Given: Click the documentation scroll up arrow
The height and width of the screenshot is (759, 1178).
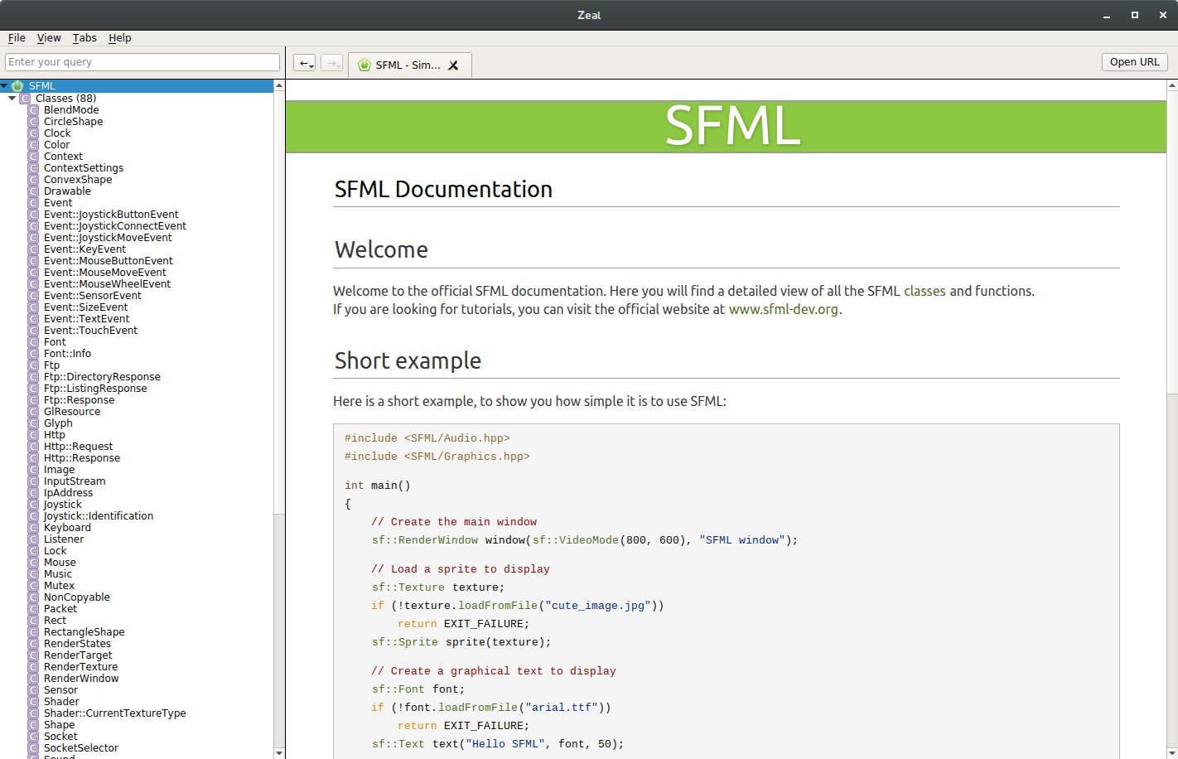Looking at the screenshot, I should tap(1172, 85).
